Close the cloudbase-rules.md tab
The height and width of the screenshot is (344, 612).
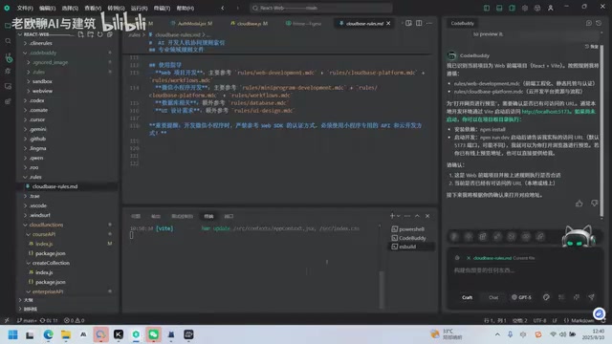point(388,23)
